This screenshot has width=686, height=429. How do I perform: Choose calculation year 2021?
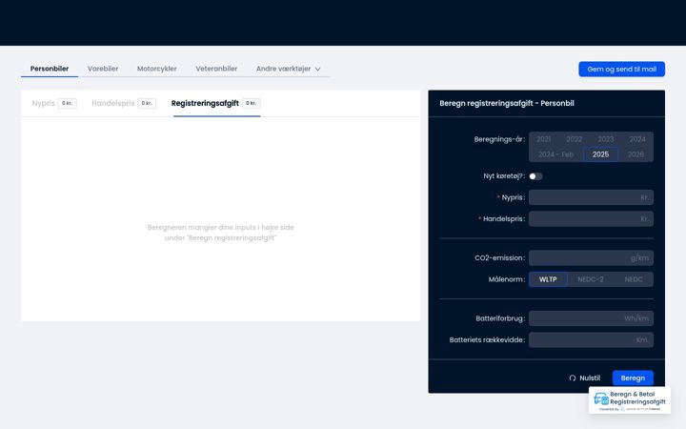pyautogui.click(x=543, y=139)
